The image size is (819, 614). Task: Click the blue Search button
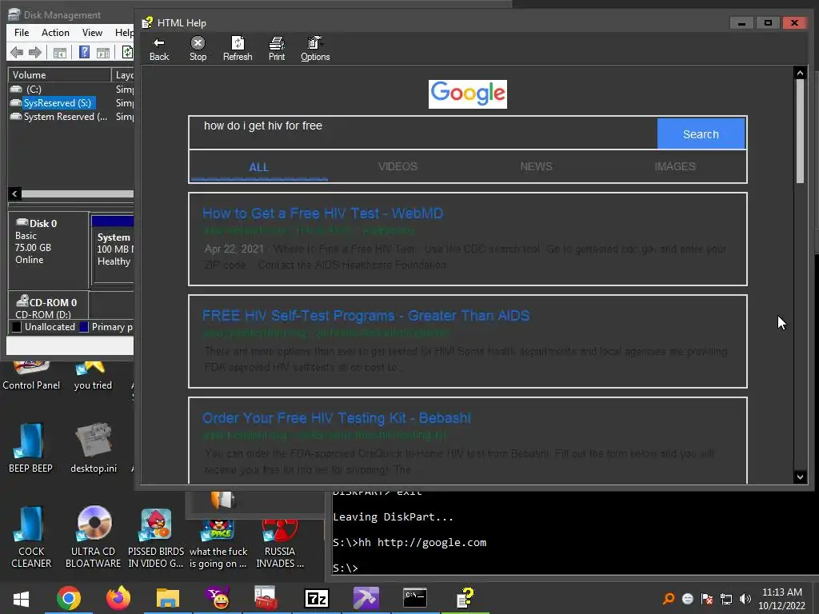701,134
